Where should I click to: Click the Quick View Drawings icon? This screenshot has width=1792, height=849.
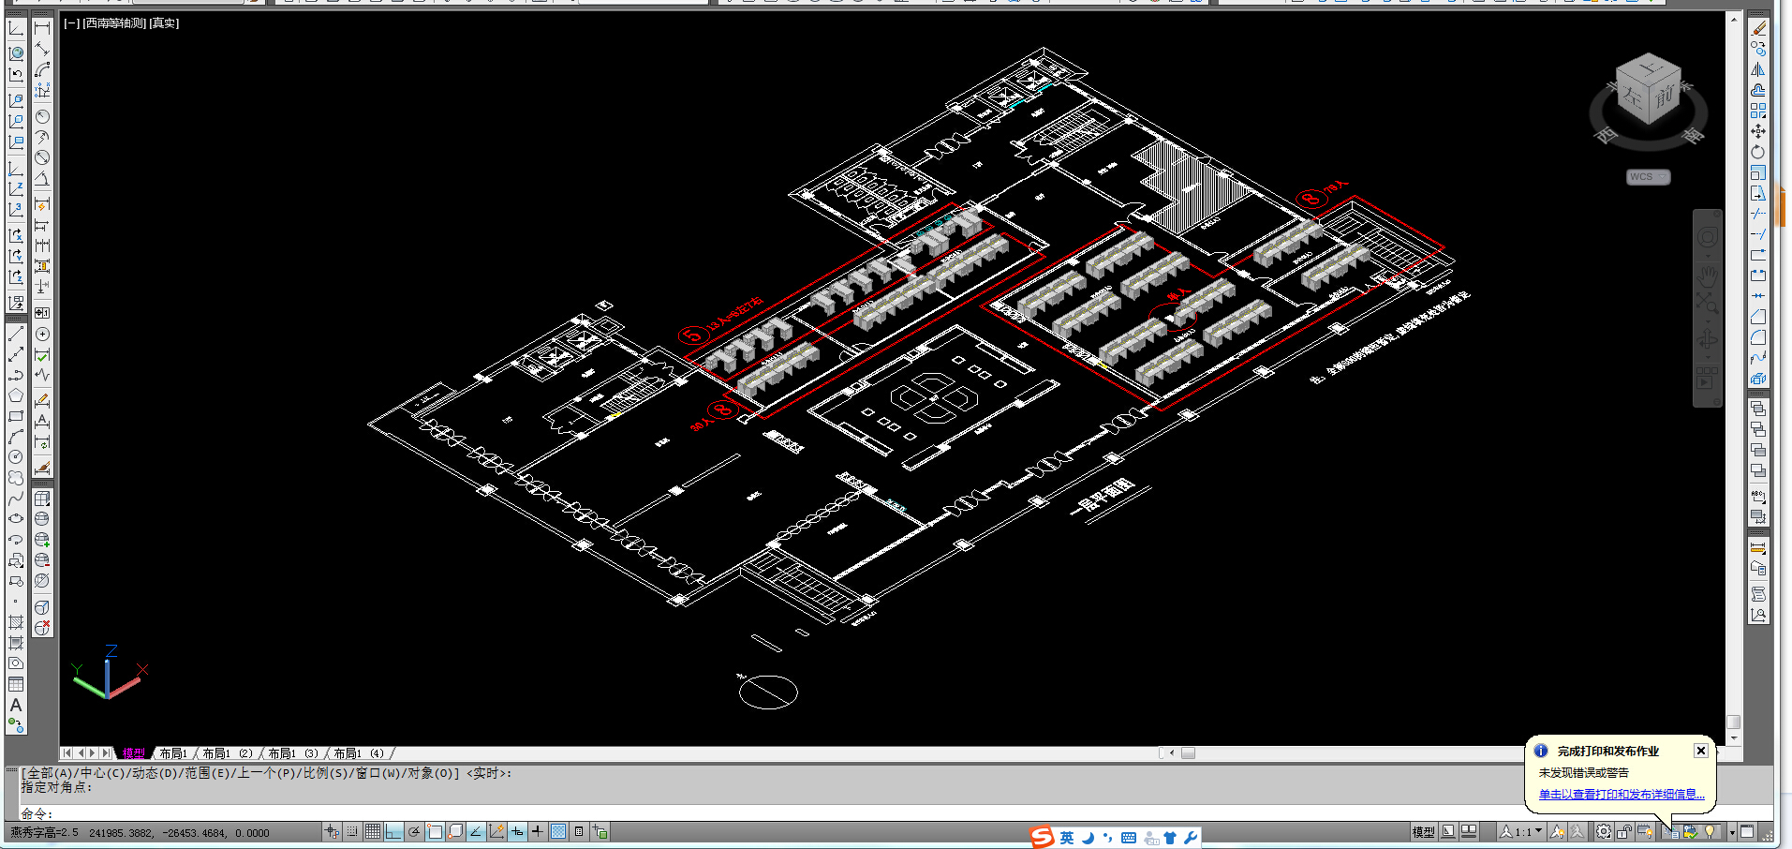pyautogui.click(x=1469, y=831)
